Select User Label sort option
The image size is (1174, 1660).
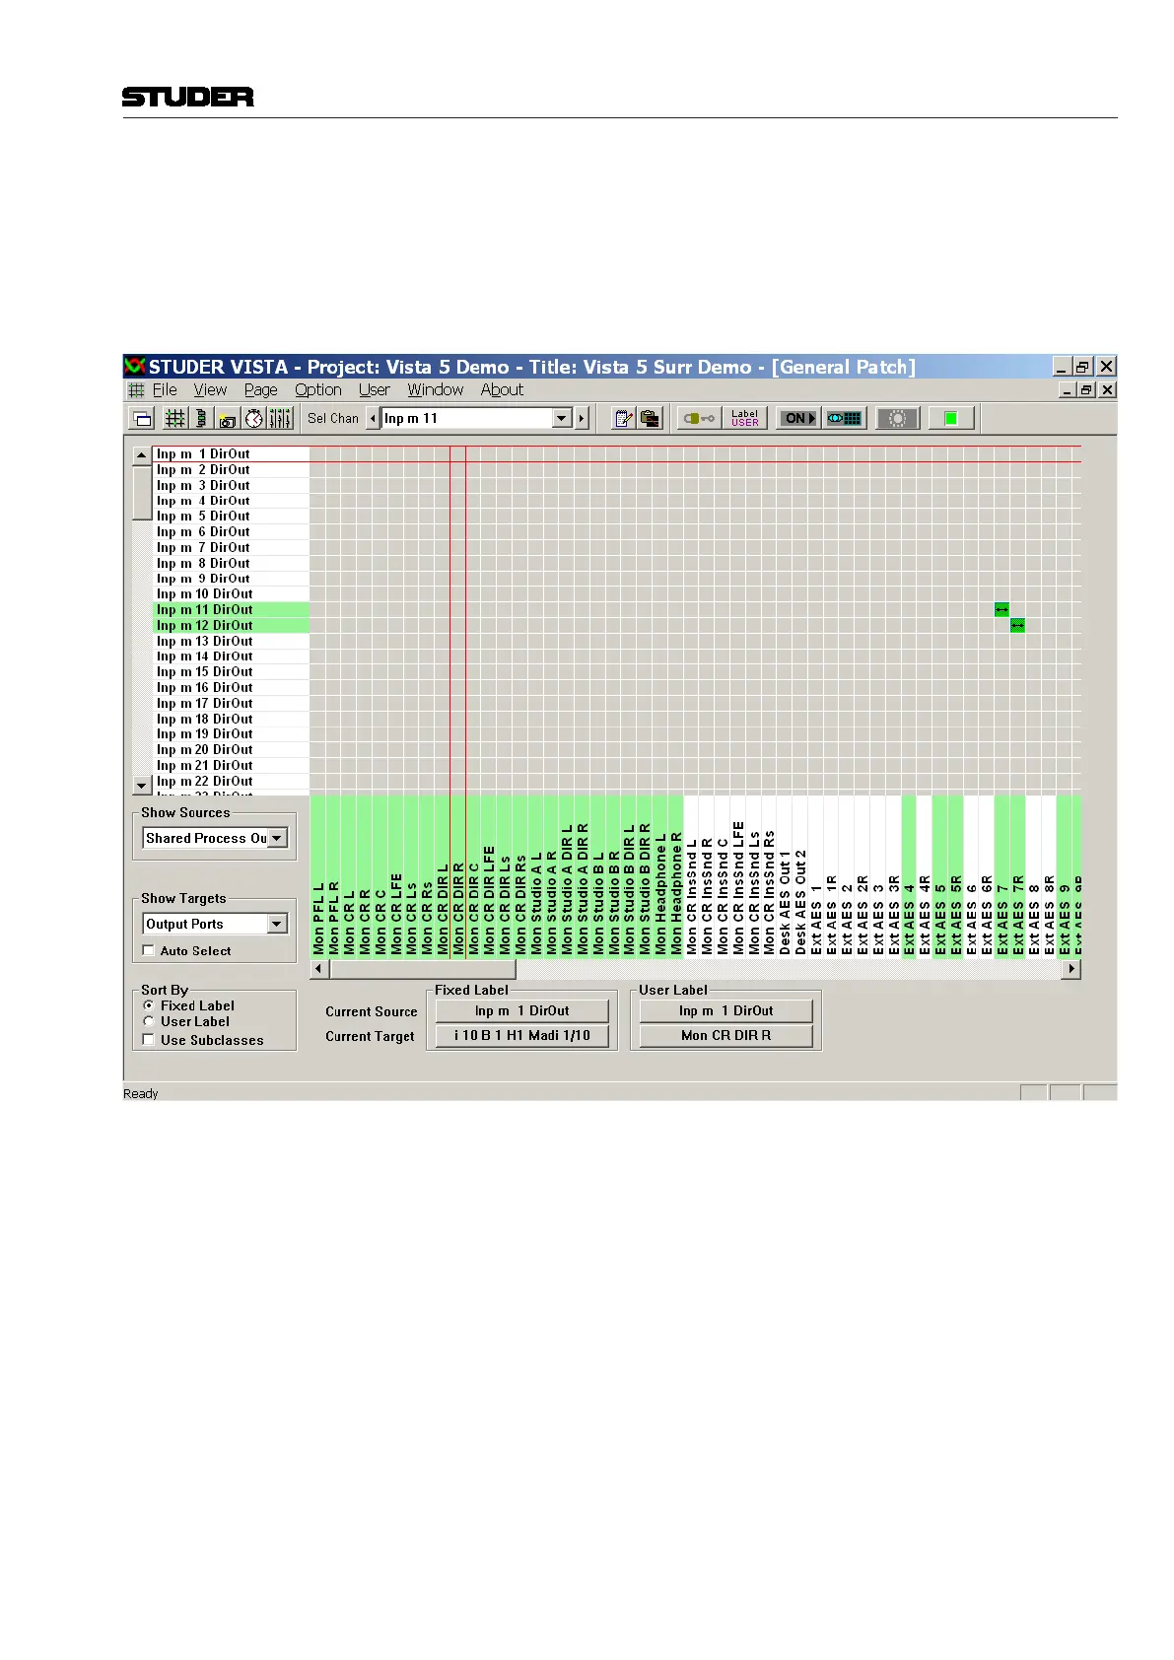[149, 1021]
